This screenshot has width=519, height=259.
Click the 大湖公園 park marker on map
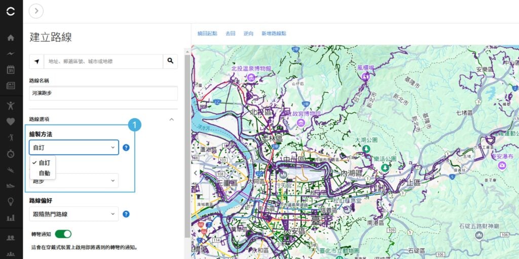[x=366, y=149]
